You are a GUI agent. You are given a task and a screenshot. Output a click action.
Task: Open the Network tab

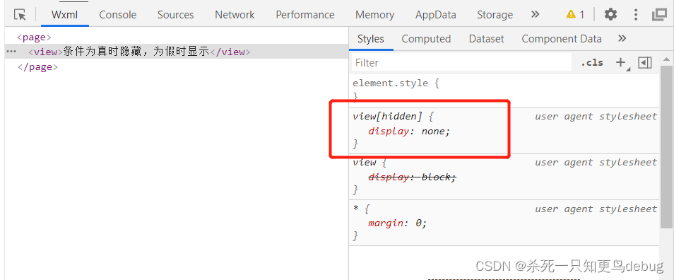235,15
